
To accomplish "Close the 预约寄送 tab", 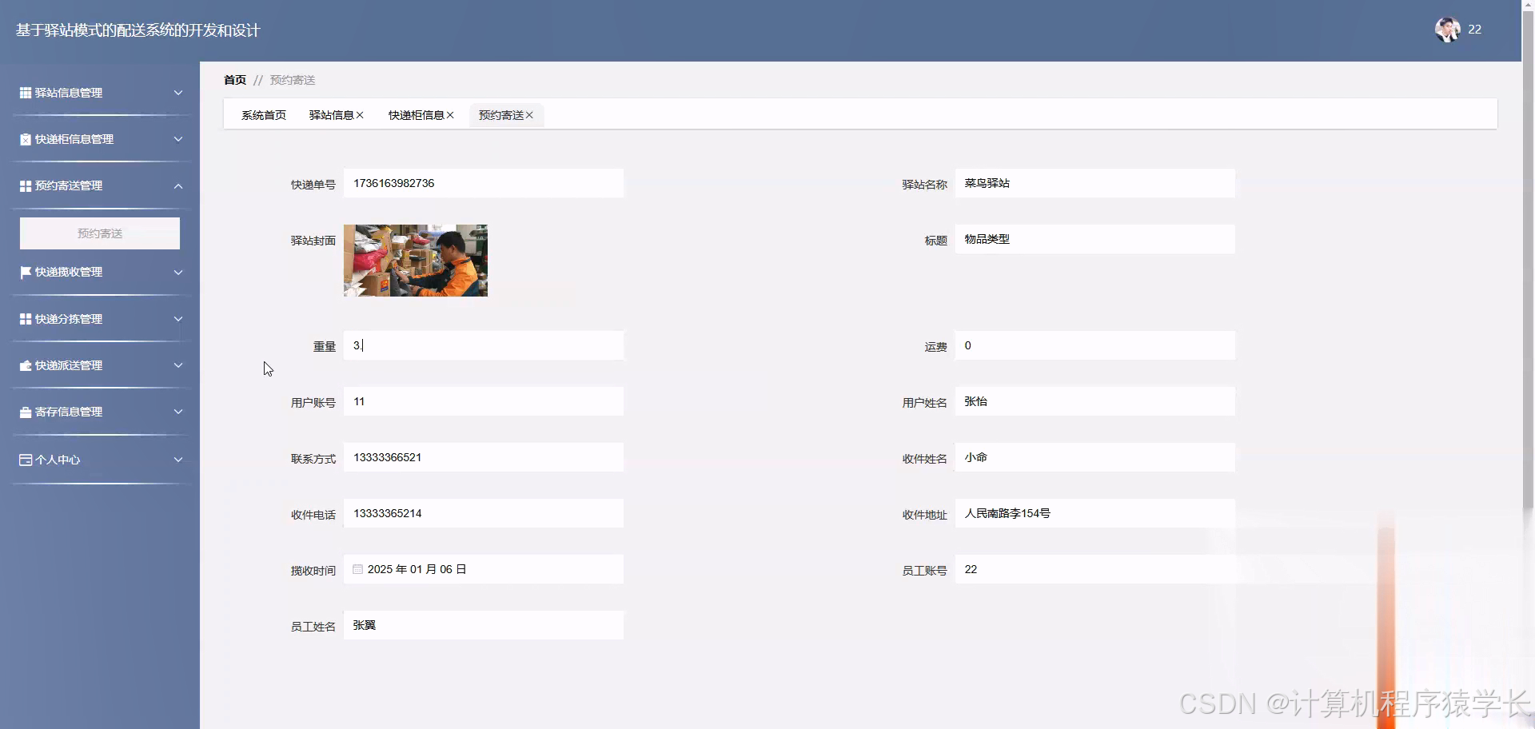I will pyautogui.click(x=529, y=115).
